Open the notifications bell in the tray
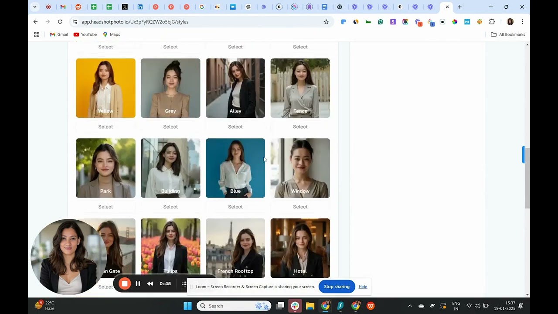This screenshot has width=558, height=314. 521,306
